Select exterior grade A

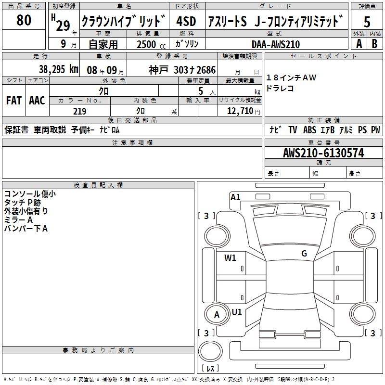(359, 44)
